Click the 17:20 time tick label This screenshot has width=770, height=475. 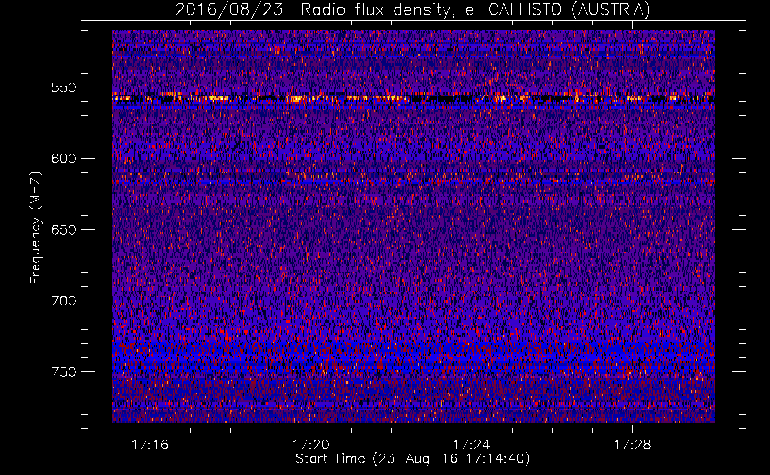coord(311,445)
